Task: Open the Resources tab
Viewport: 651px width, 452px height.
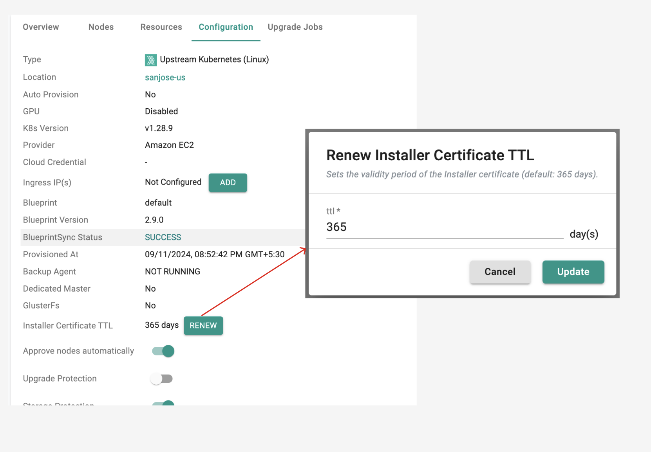Action: tap(161, 27)
